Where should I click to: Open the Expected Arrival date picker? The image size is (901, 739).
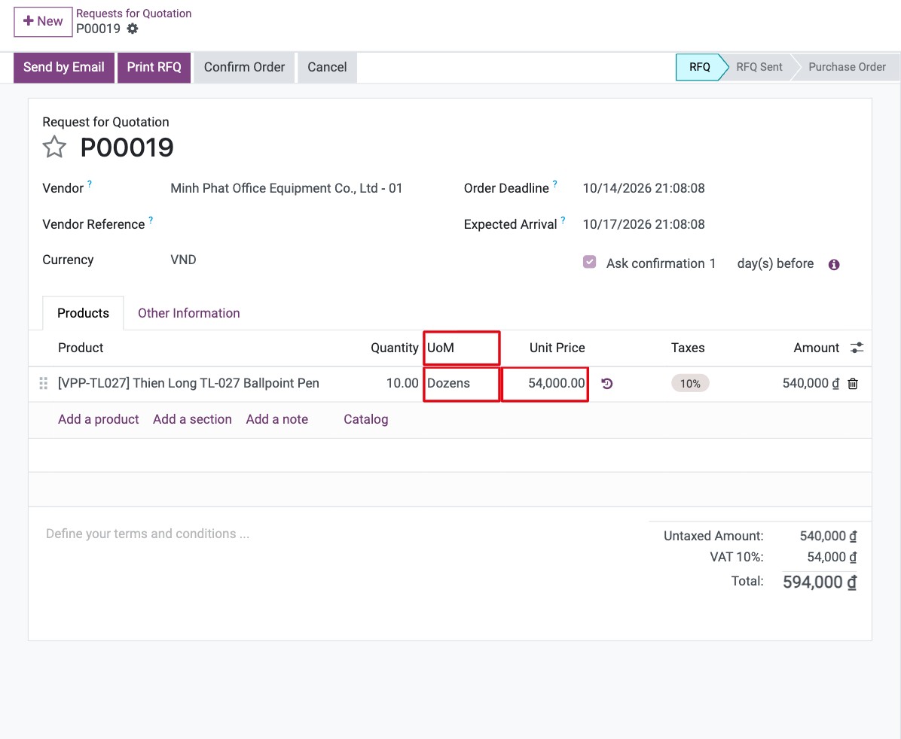tap(643, 224)
